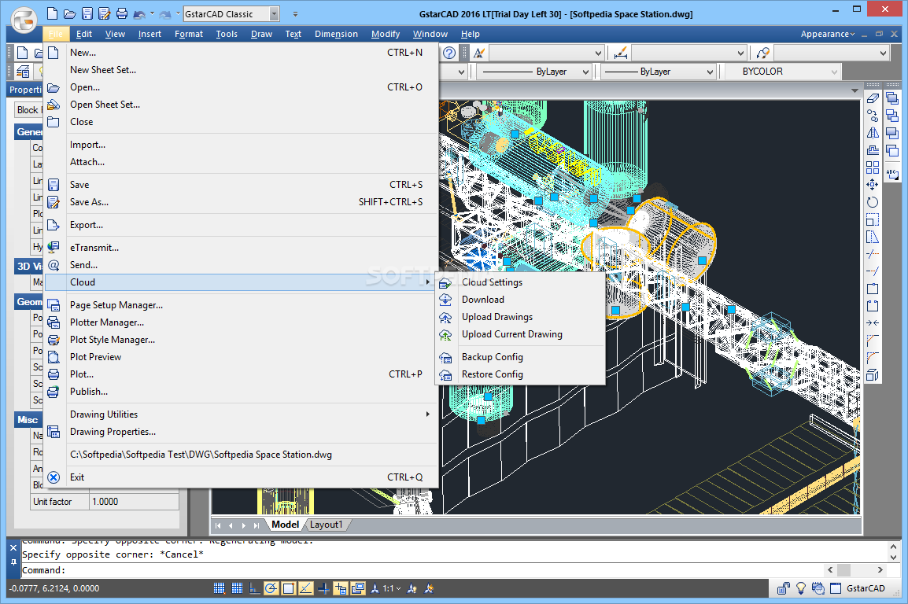The image size is (908, 604).
Task: Open recent file Softpedia Space Station.dwg path
Action: tap(240, 455)
